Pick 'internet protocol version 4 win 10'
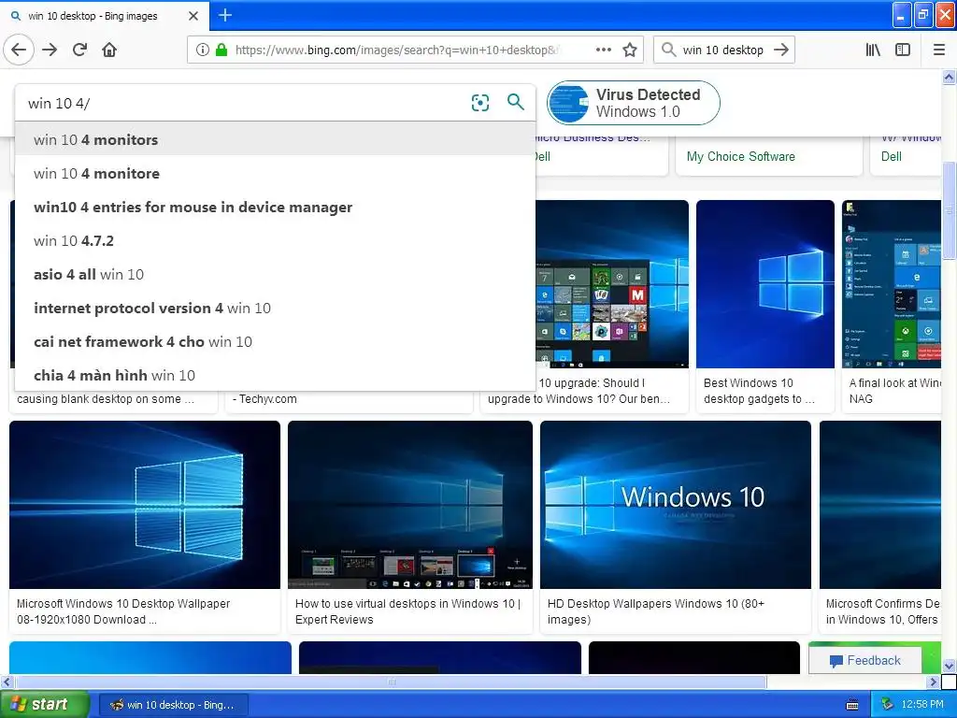Image resolution: width=957 pixels, height=718 pixels. point(276,308)
